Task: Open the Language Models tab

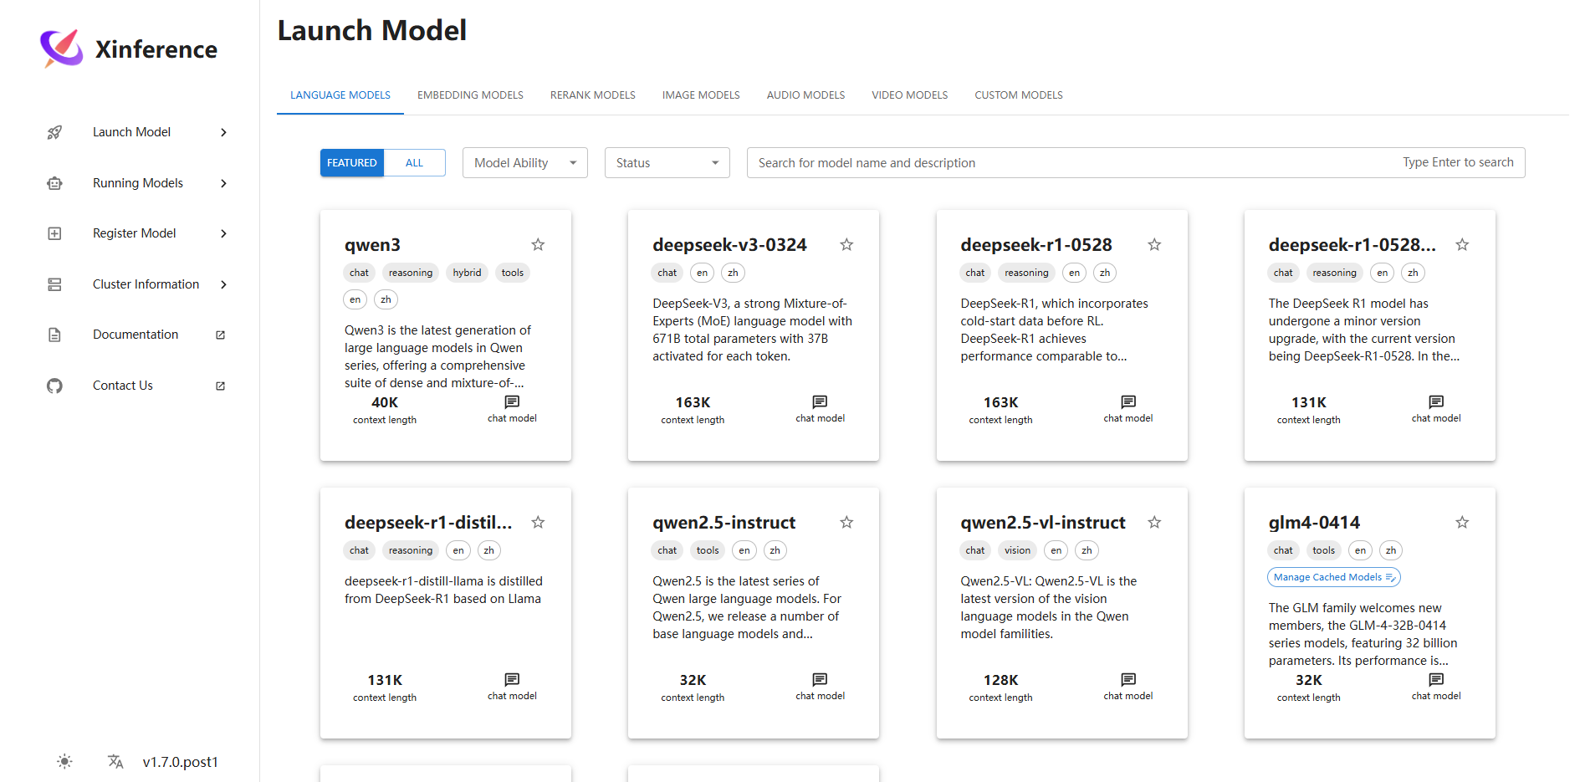Action: pos(340,95)
